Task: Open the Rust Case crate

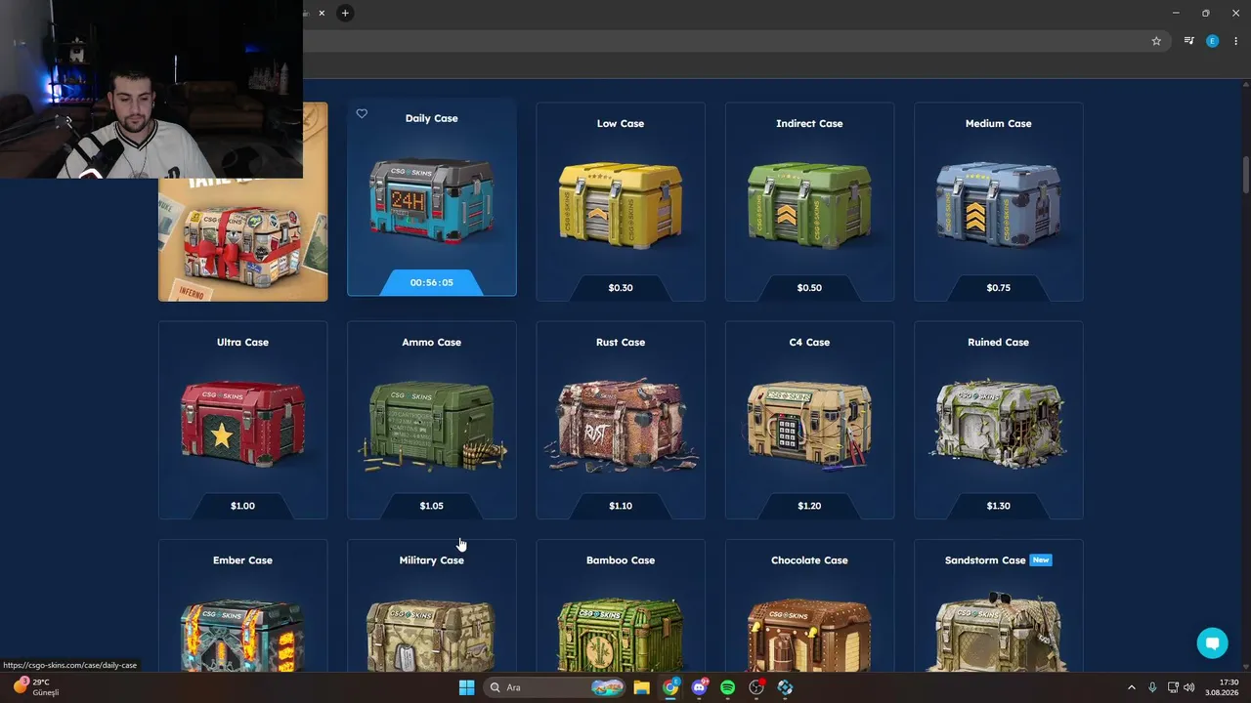Action: pos(621,425)
